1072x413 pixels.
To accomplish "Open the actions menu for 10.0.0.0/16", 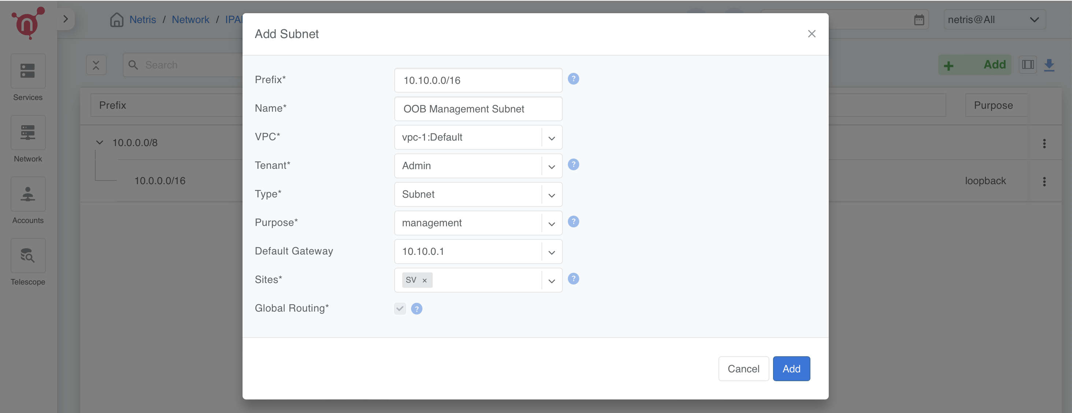I will pos(1045,181).
